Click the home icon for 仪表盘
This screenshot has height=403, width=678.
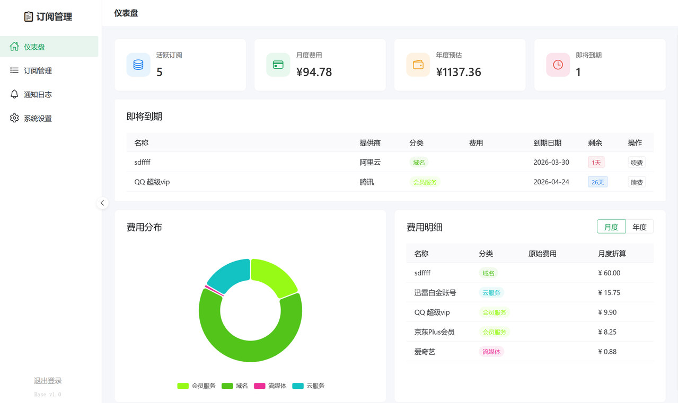14,47
